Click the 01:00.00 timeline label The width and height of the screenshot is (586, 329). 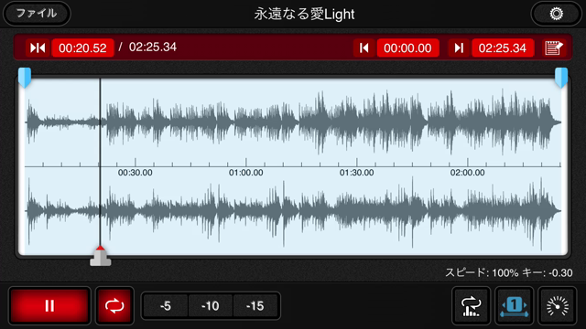pyautogui.click(x=246, y=173)
